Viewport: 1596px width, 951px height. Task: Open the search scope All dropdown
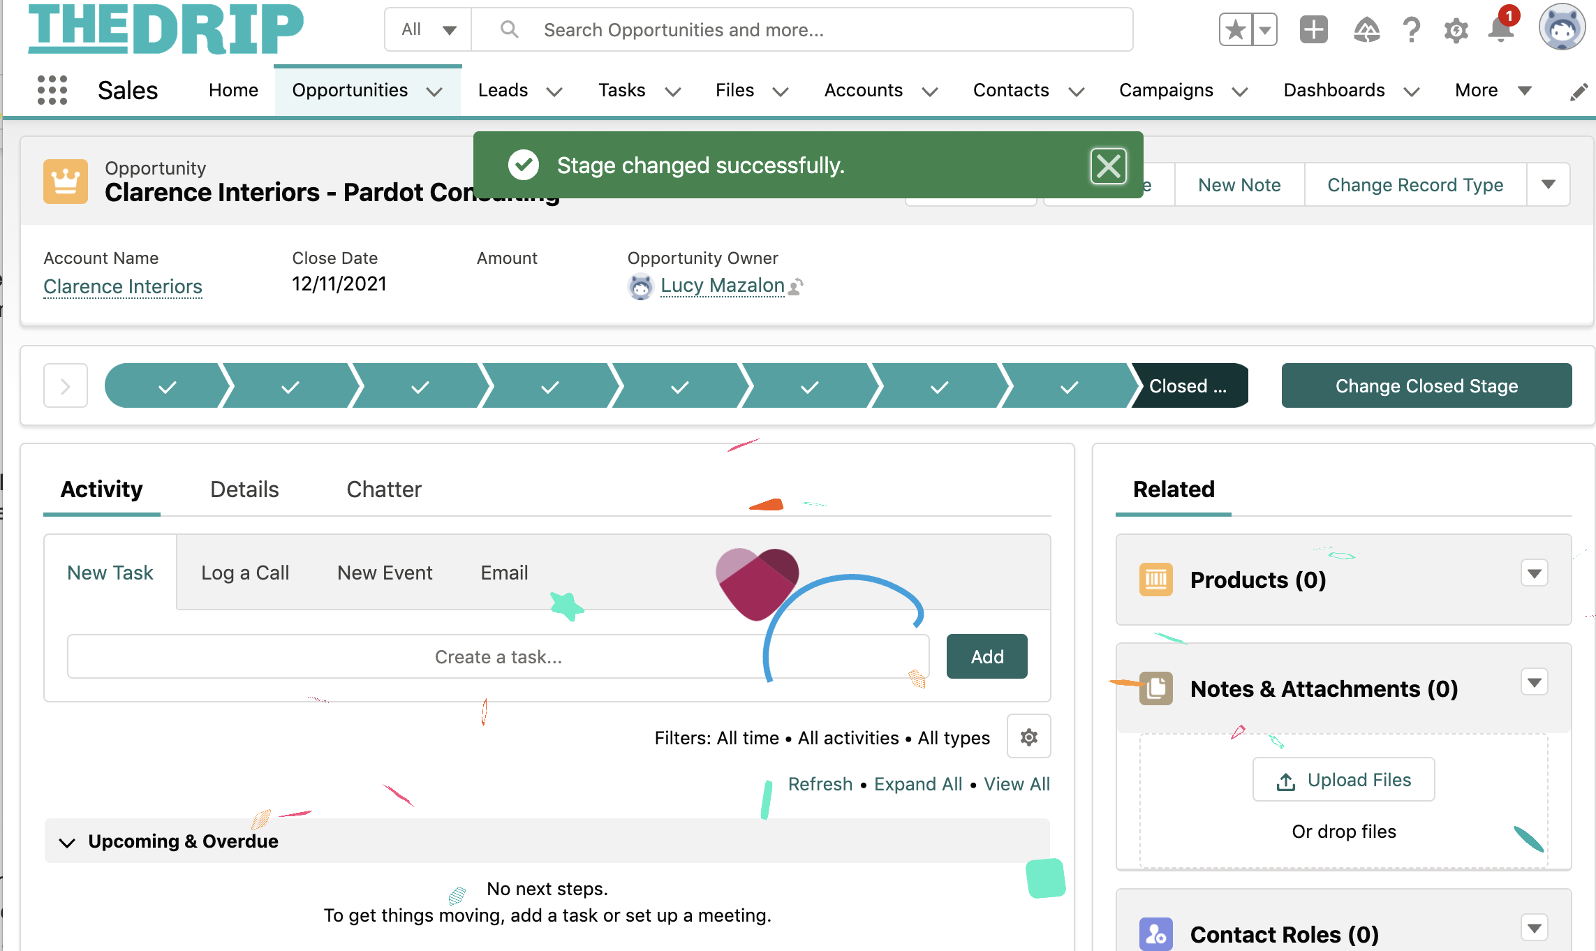(428, 29)
